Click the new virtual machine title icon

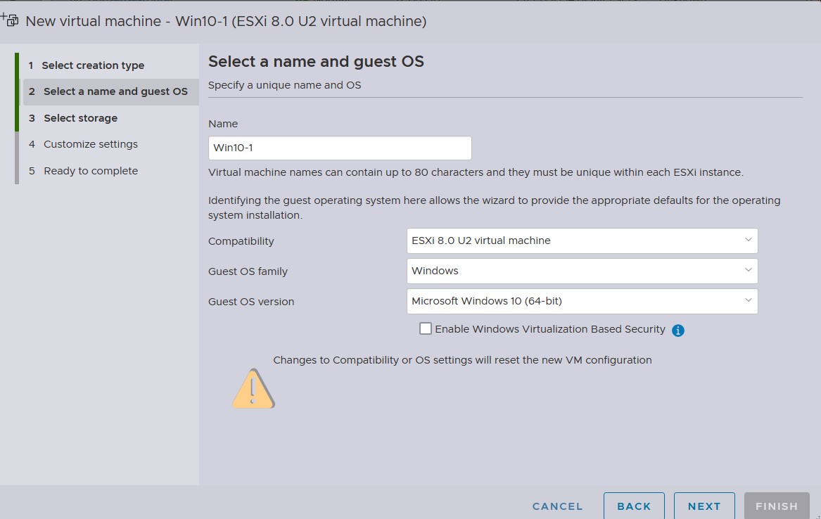(10, 20)
